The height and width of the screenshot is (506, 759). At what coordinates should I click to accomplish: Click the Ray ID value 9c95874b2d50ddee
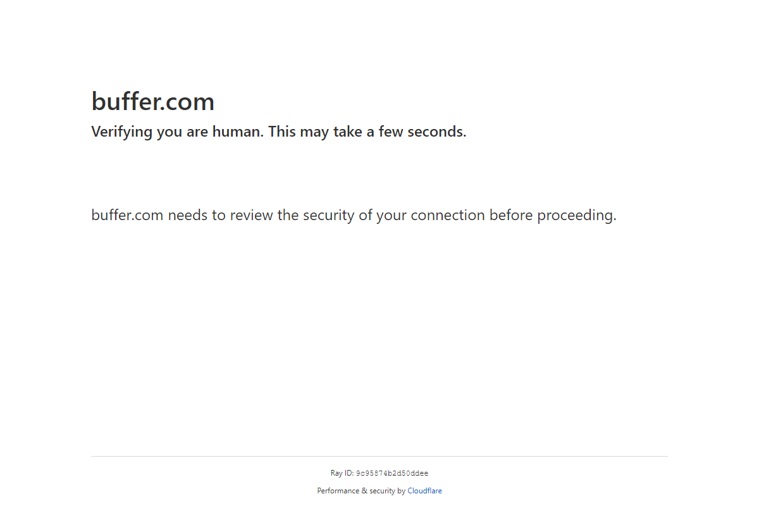392,473
